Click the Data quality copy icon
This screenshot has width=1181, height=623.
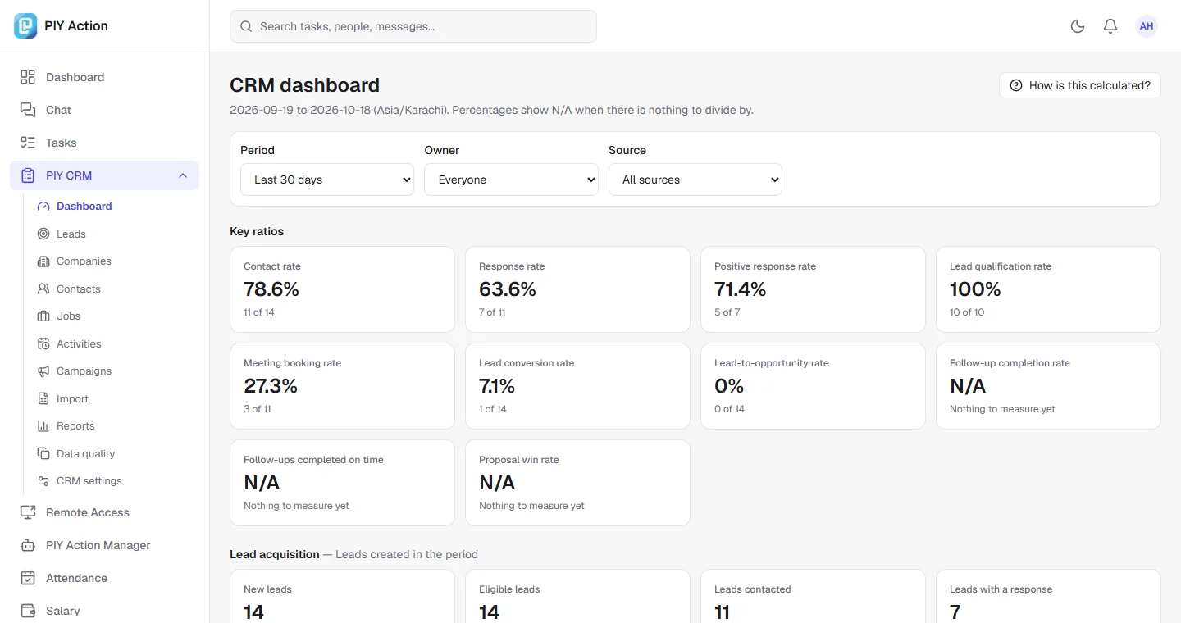(43, 454)
